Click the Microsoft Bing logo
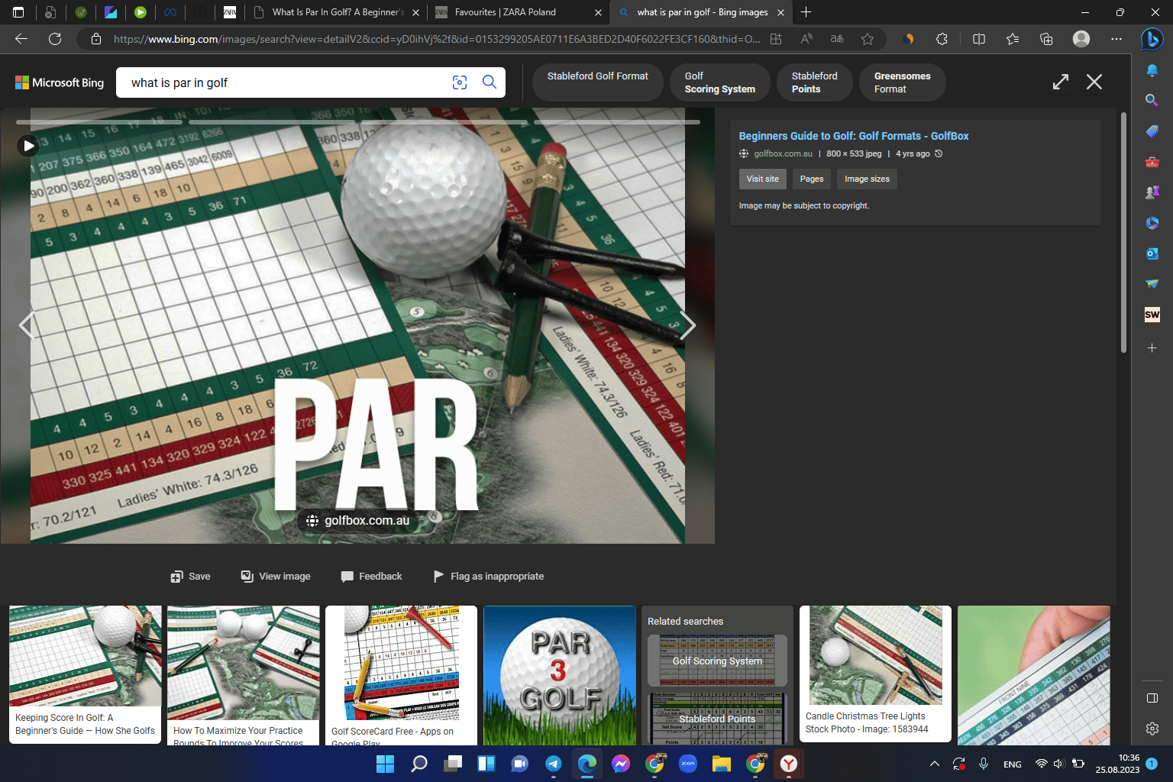This screenshot has height=782, width=1173. [x=60, y=82]
